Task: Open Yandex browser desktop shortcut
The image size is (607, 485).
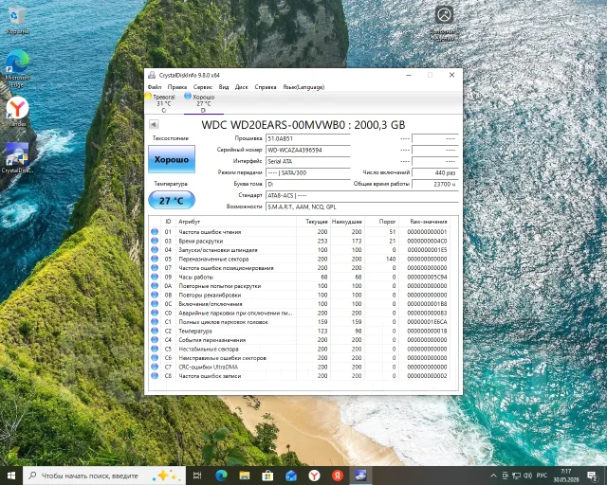Action: click(x=17, y=112)
